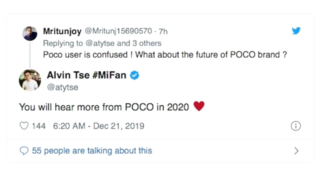The height and width of the screenshot is (180, 321).
Task: Open the tweet info icon
Action: pyautogui.click(x=296, y=126)
